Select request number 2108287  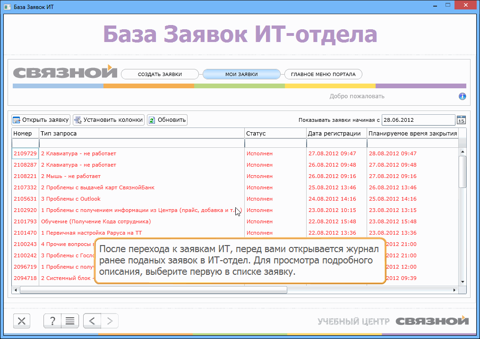pyautogui.click(x=25, y=165)
